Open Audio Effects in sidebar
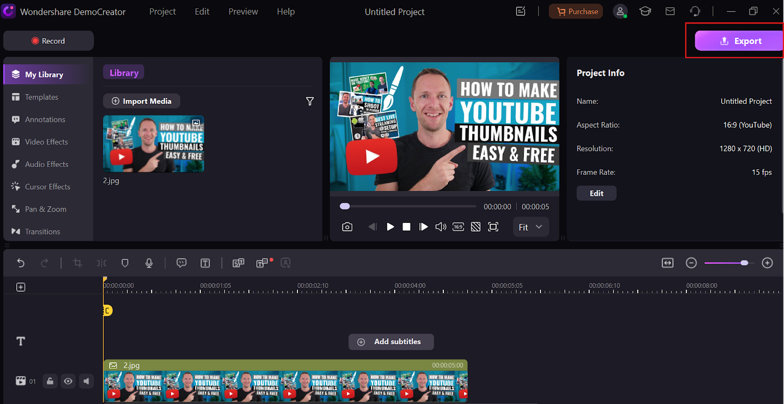784x404 pixels. 48,164
